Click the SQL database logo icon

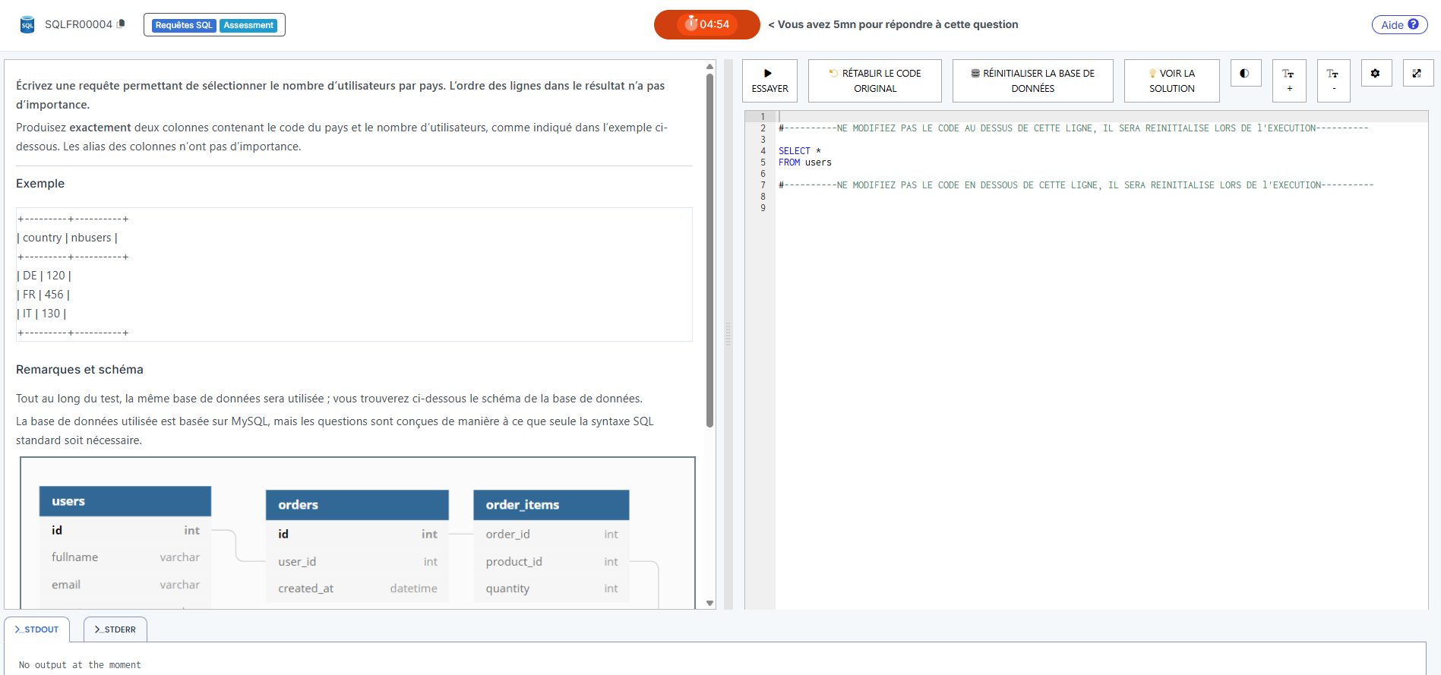tap(27, 24)
